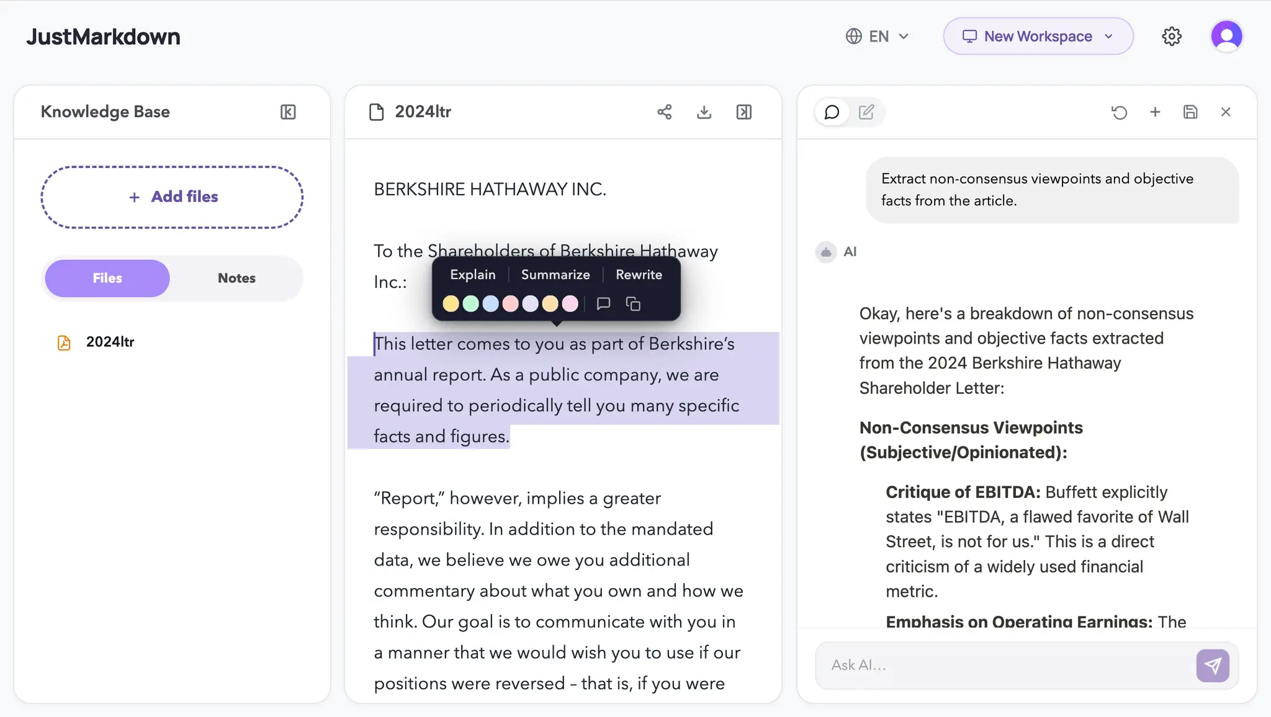Screen dimensions: 1271x717
Task: Click the Critique of EBITDA text
Action: coord(963,492)
